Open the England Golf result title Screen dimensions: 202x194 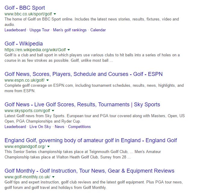(91, 140)
